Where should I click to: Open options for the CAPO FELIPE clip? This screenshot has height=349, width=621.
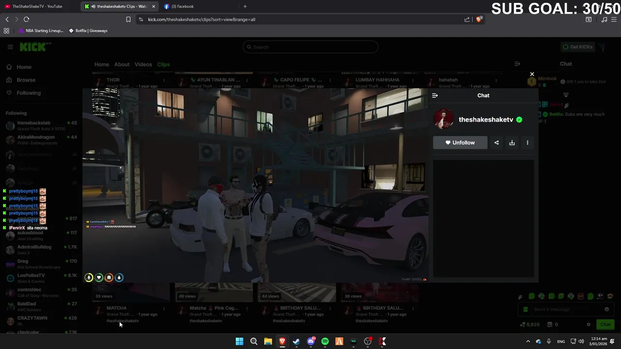point(330,80)
